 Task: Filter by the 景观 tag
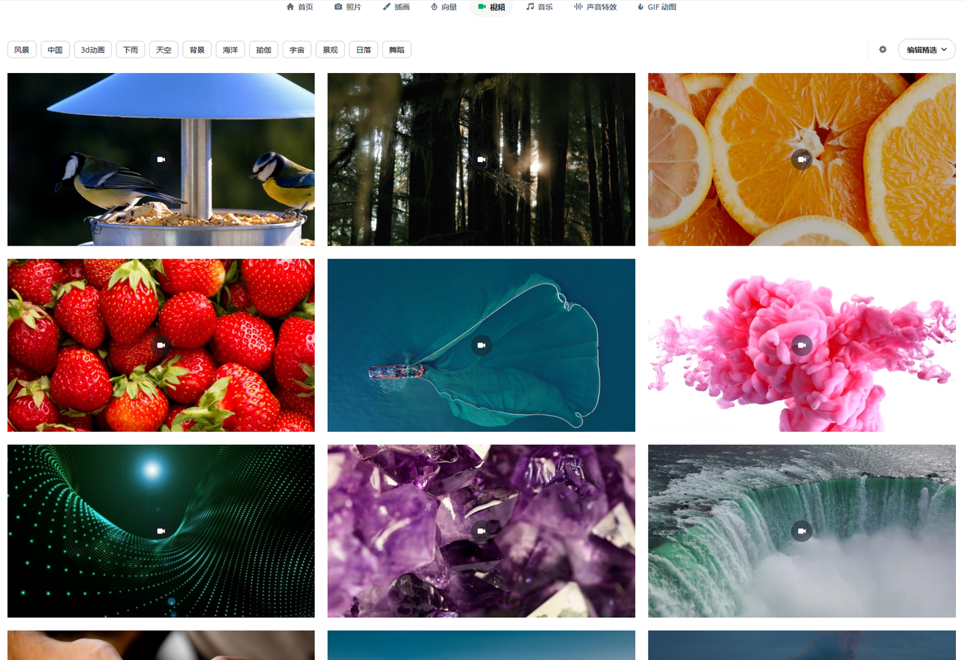330,50
